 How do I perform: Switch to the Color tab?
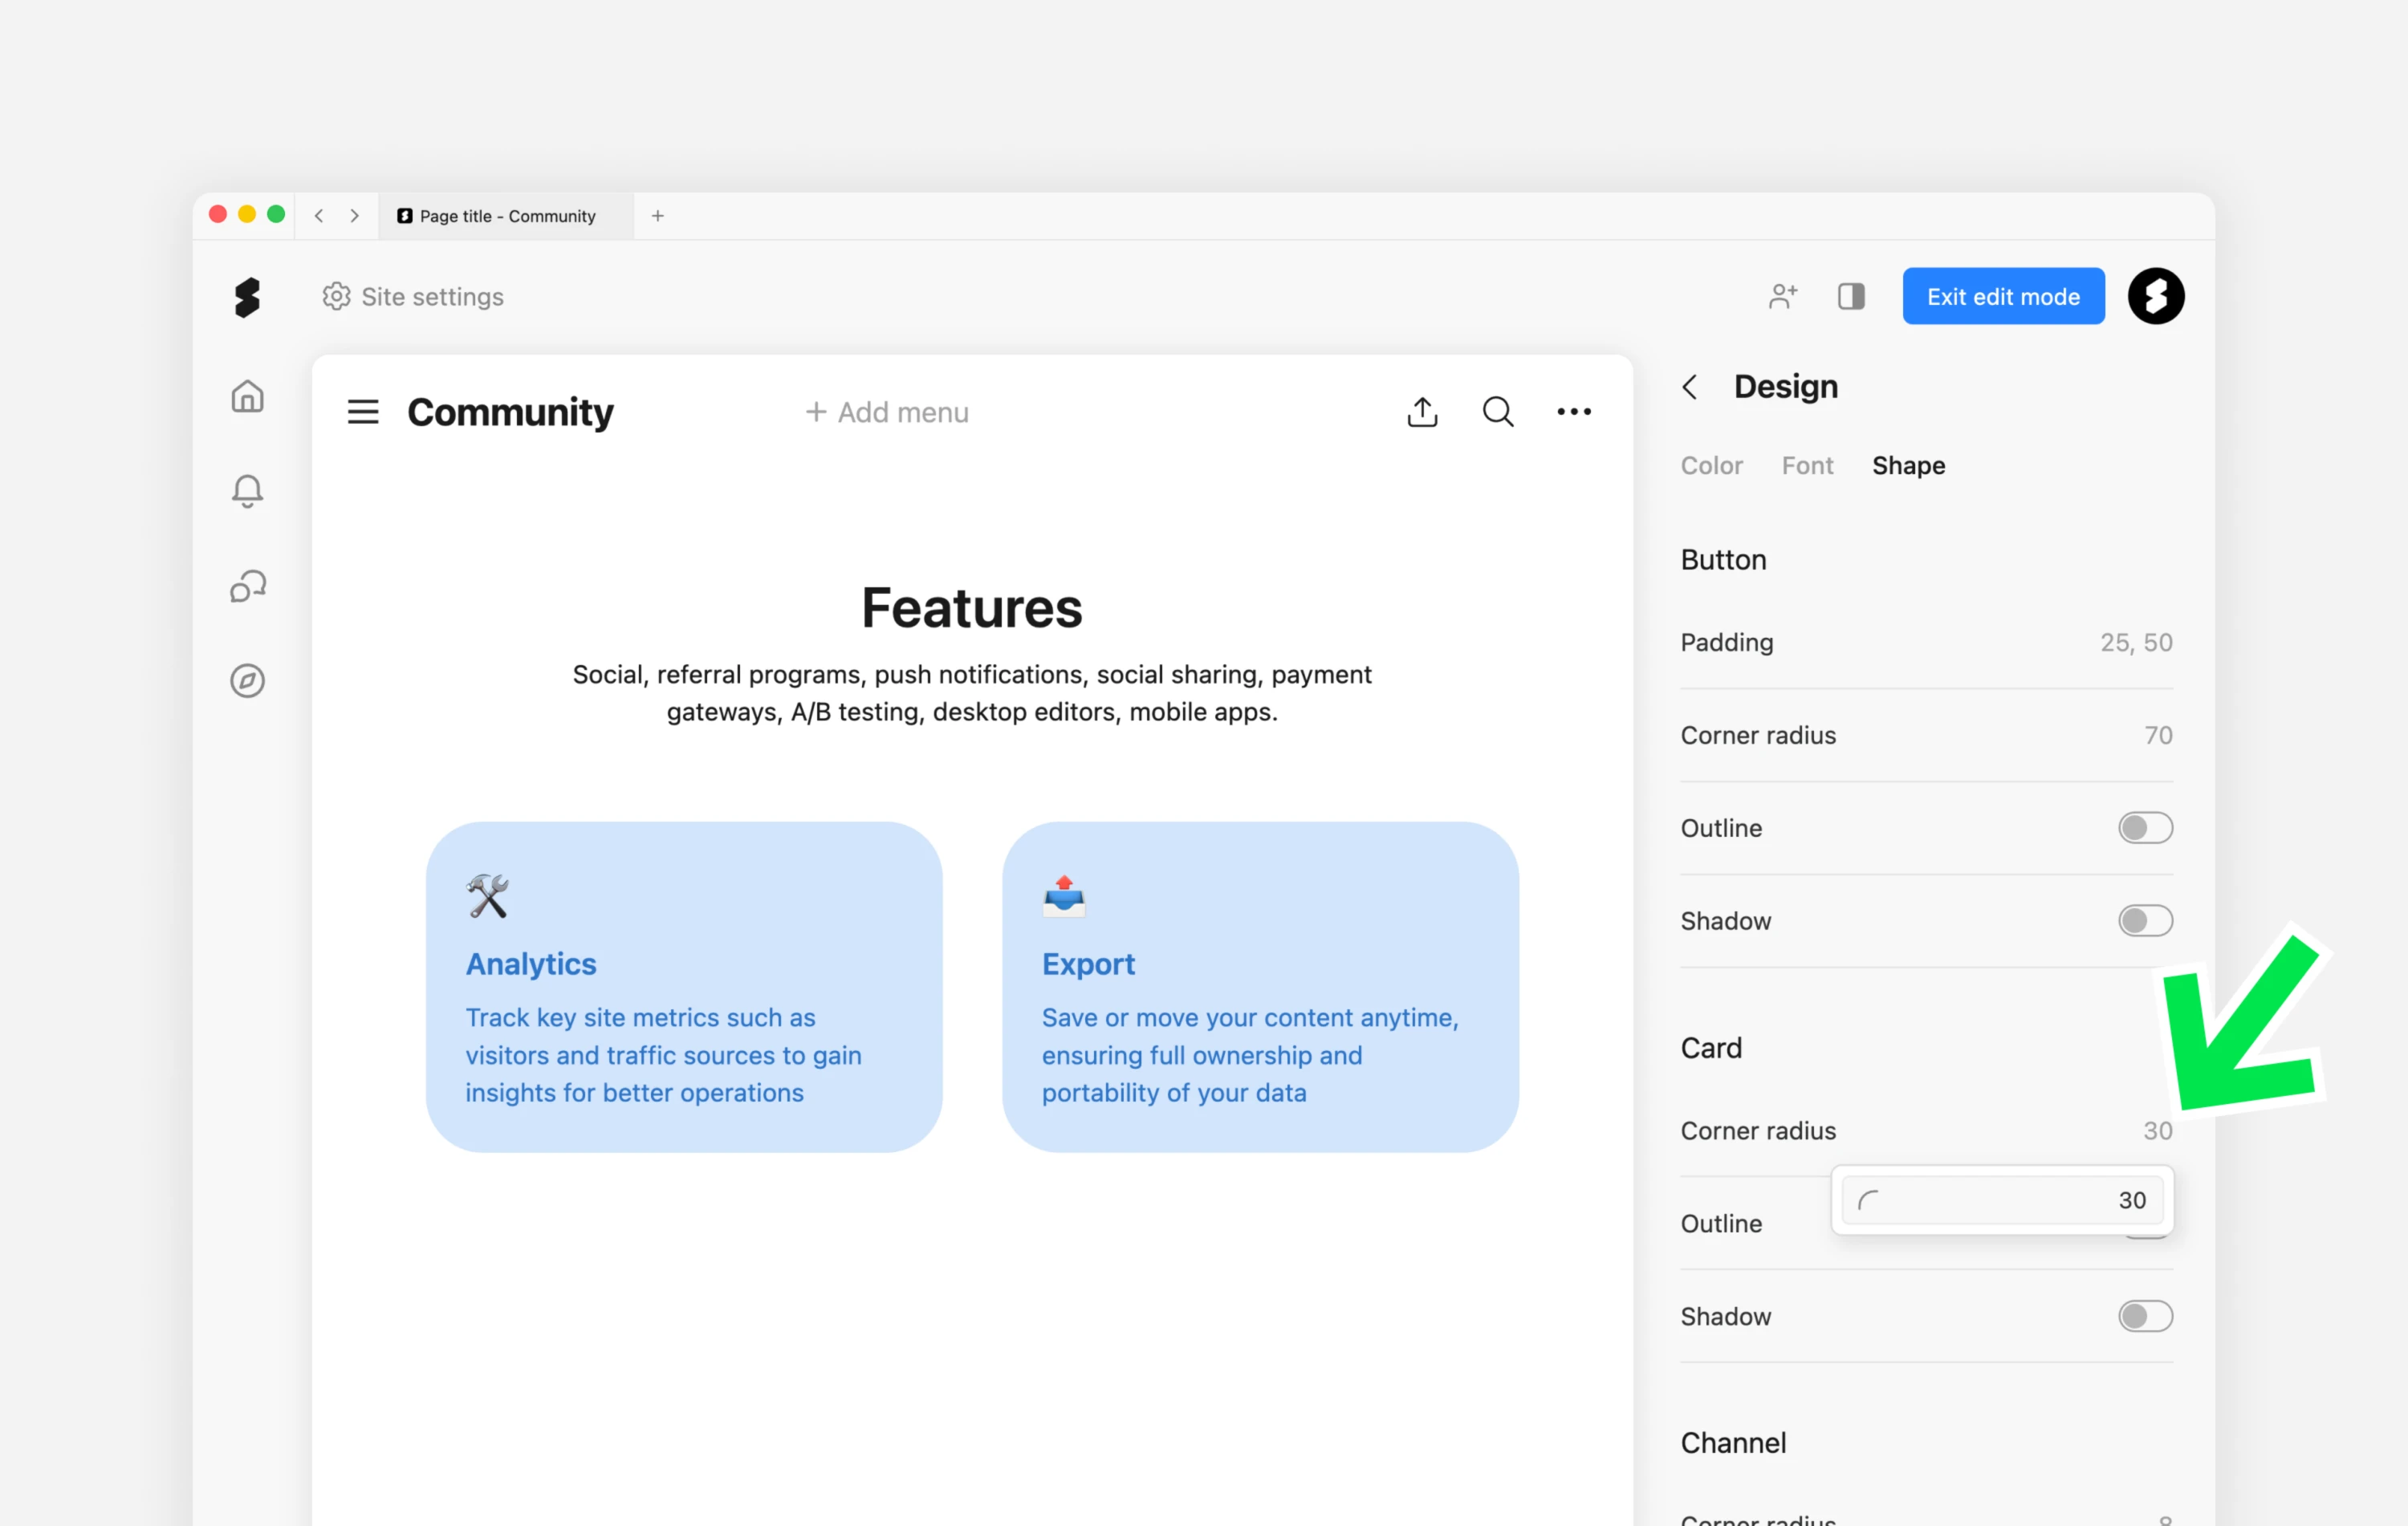(1711, 465)
